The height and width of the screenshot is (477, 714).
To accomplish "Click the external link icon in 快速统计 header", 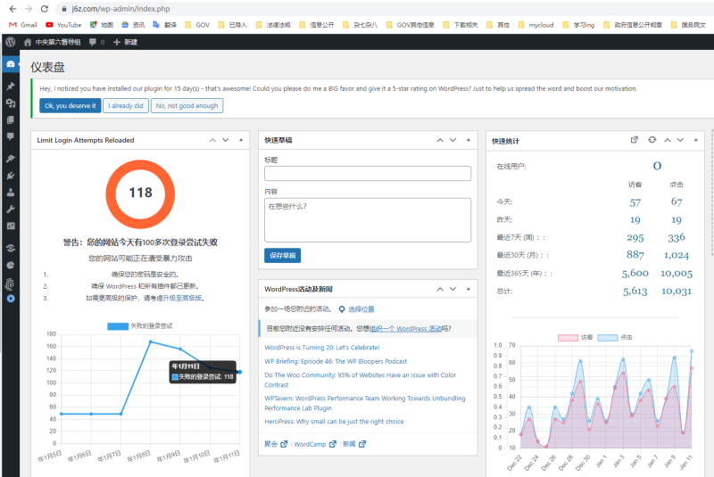I will (x=634, y=140).
